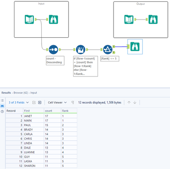Image resolution: width=170 pixels, height=169 pixels.
Task: Click the Output container title
Action: (x=141, y=4)
